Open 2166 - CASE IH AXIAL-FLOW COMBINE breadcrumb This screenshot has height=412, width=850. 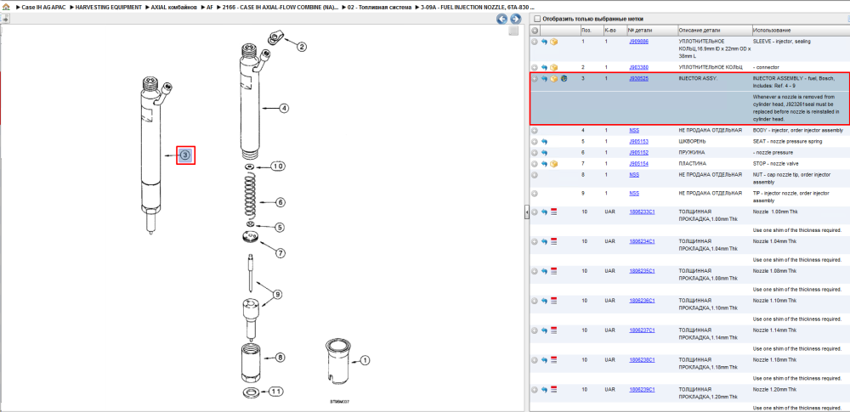click(280, 8)
